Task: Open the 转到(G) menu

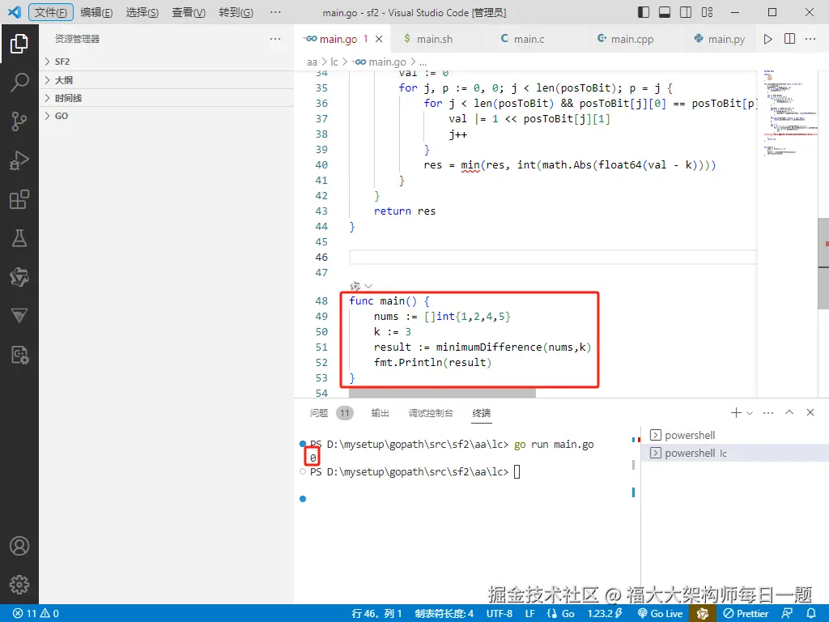Action: (x=236, y=12)
